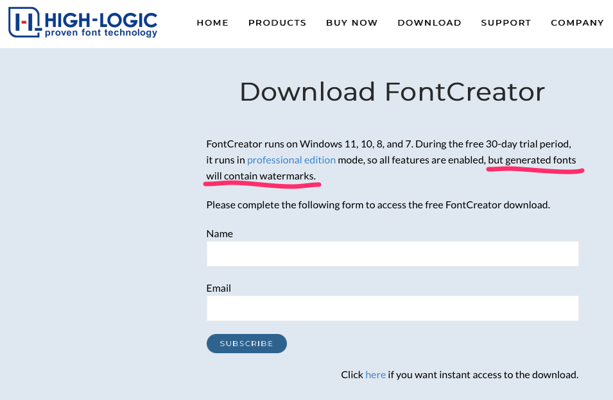The image size is (613, 400).
Task: Click the 'Name' field label
Action: point(220,233)
